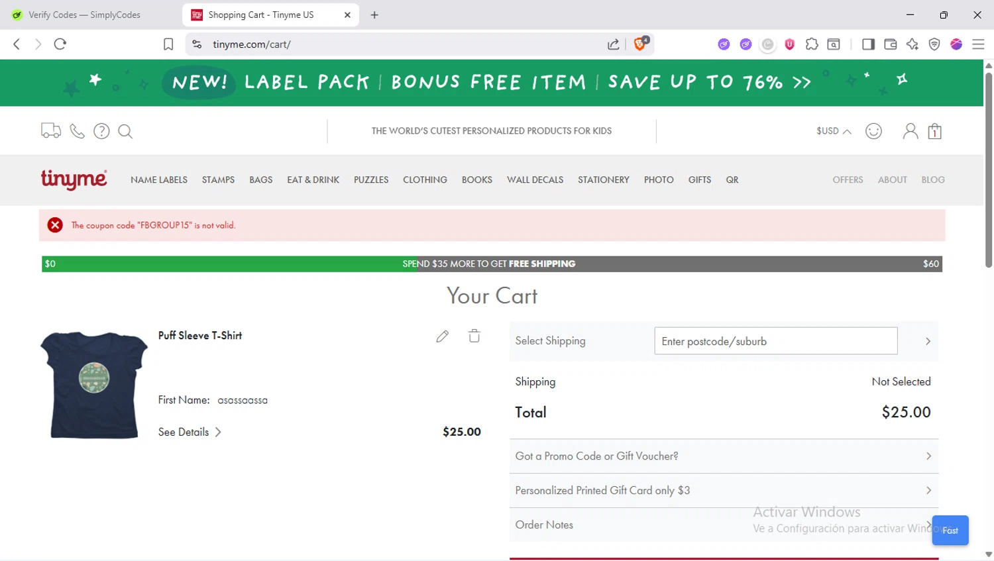Click the tinyme logo
Screen dimensions: 994x561
pyautogui.click(x=74, y=179)
